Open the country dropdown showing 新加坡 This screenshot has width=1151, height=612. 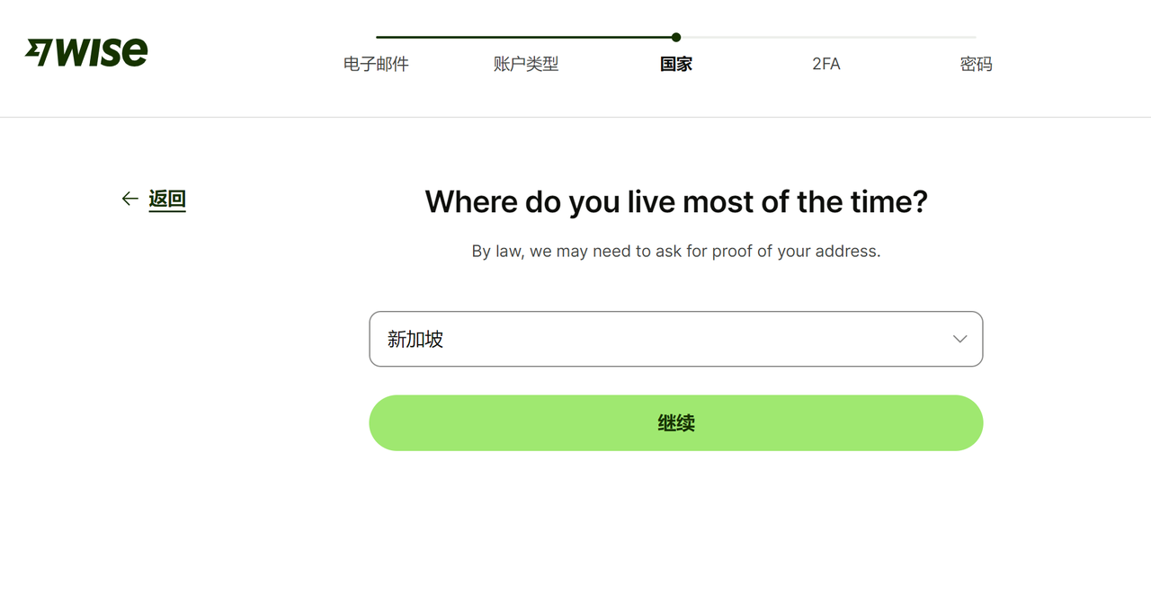click(676, 339)
